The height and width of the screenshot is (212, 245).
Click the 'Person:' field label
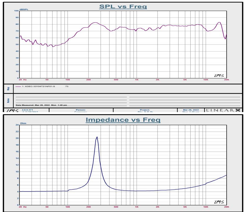click(x=81, y=110)
